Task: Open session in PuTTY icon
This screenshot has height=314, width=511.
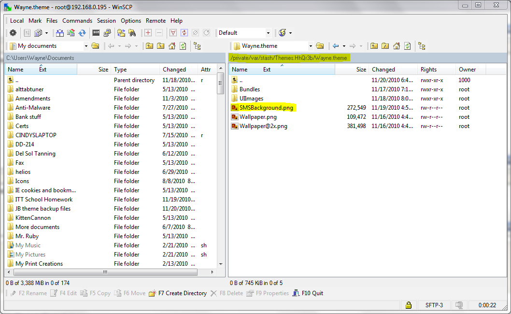Action: pyautogui.click(x=107, y=32)
